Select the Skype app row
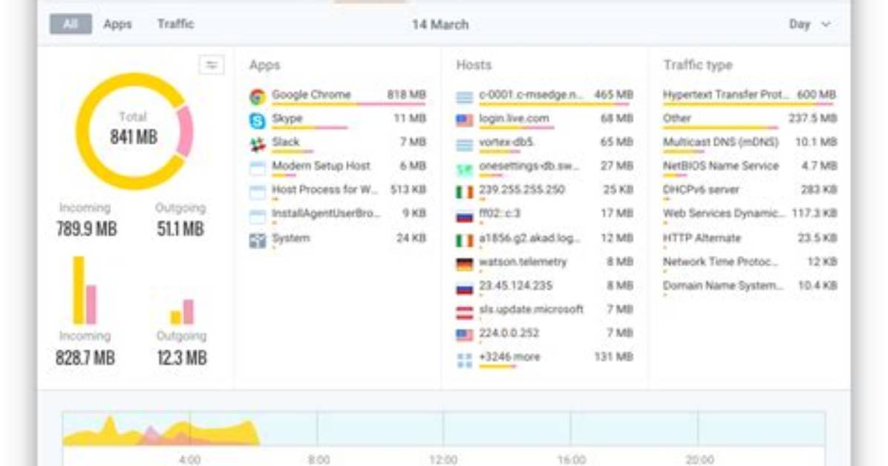The image size is (888, 466). pos(338,120)
